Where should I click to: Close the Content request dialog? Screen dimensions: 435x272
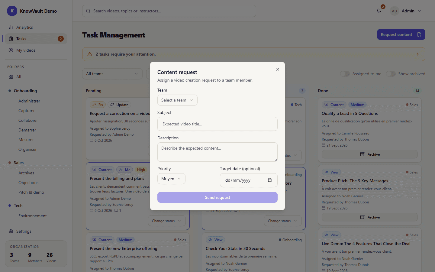coord(277,69)
